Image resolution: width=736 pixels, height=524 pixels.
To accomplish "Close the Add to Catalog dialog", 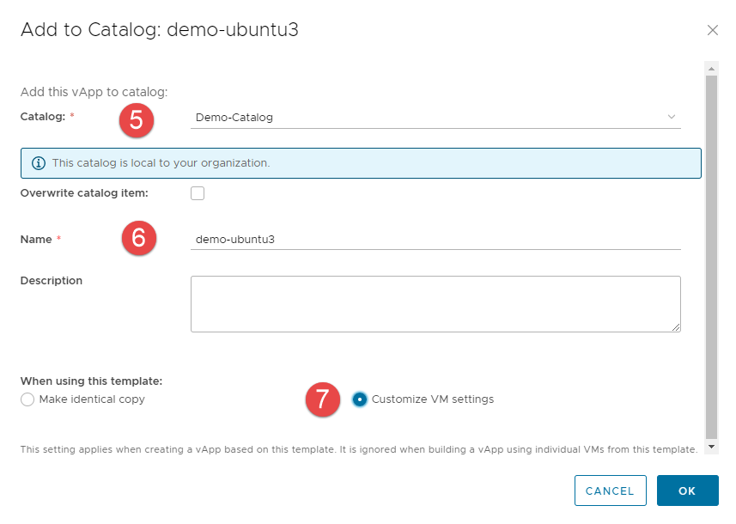I will click(712, 30).
